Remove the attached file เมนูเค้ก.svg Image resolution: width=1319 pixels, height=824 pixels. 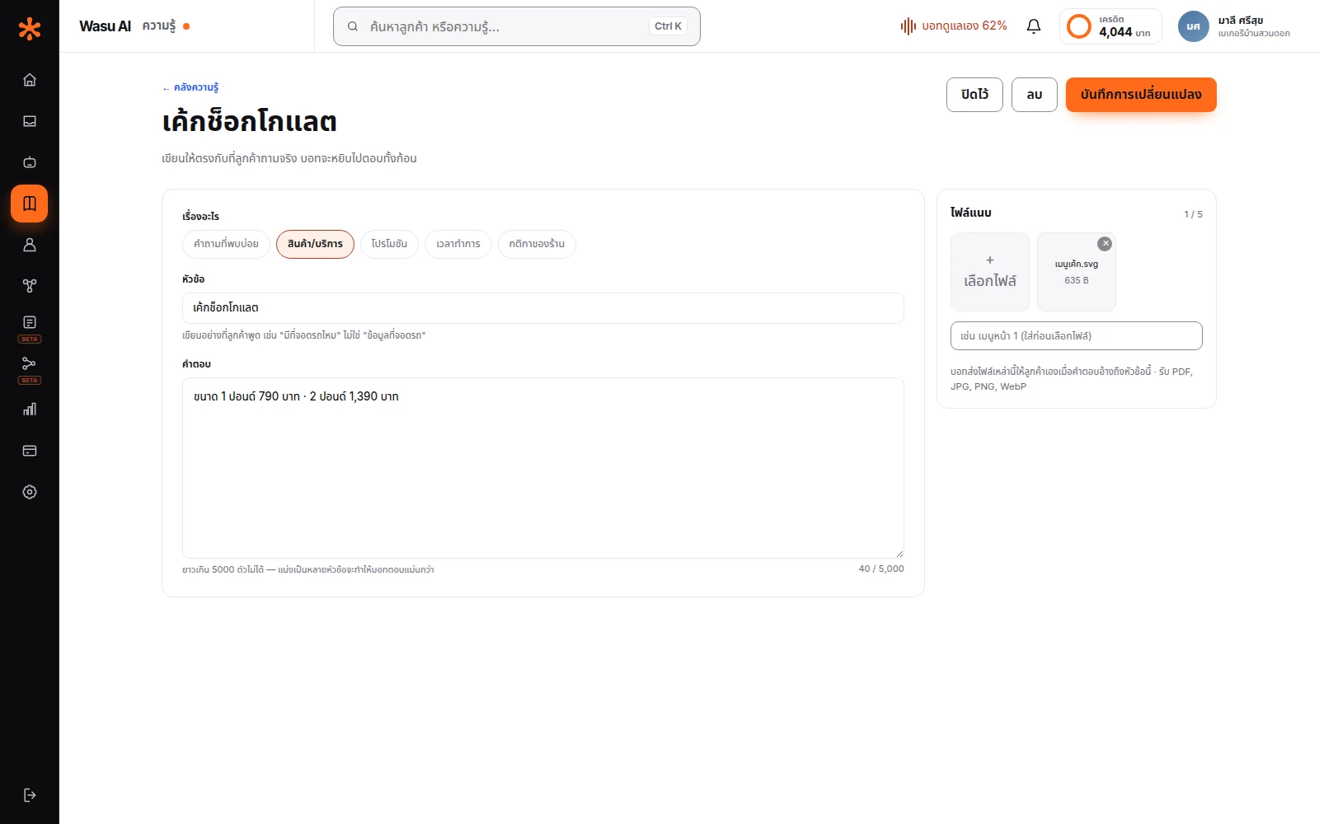tap(1105, 243)
